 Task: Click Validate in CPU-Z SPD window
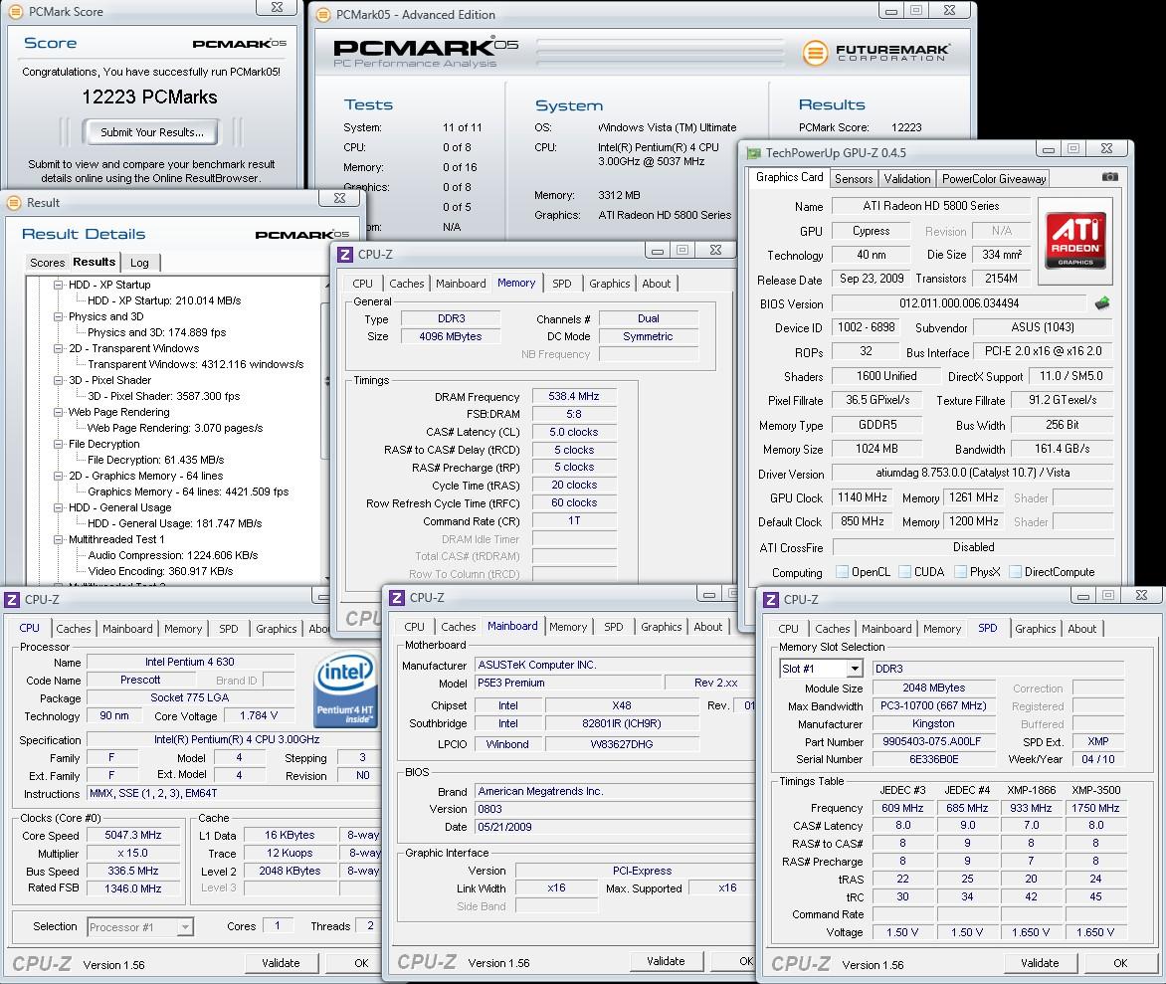click(x=1040, y=963)
